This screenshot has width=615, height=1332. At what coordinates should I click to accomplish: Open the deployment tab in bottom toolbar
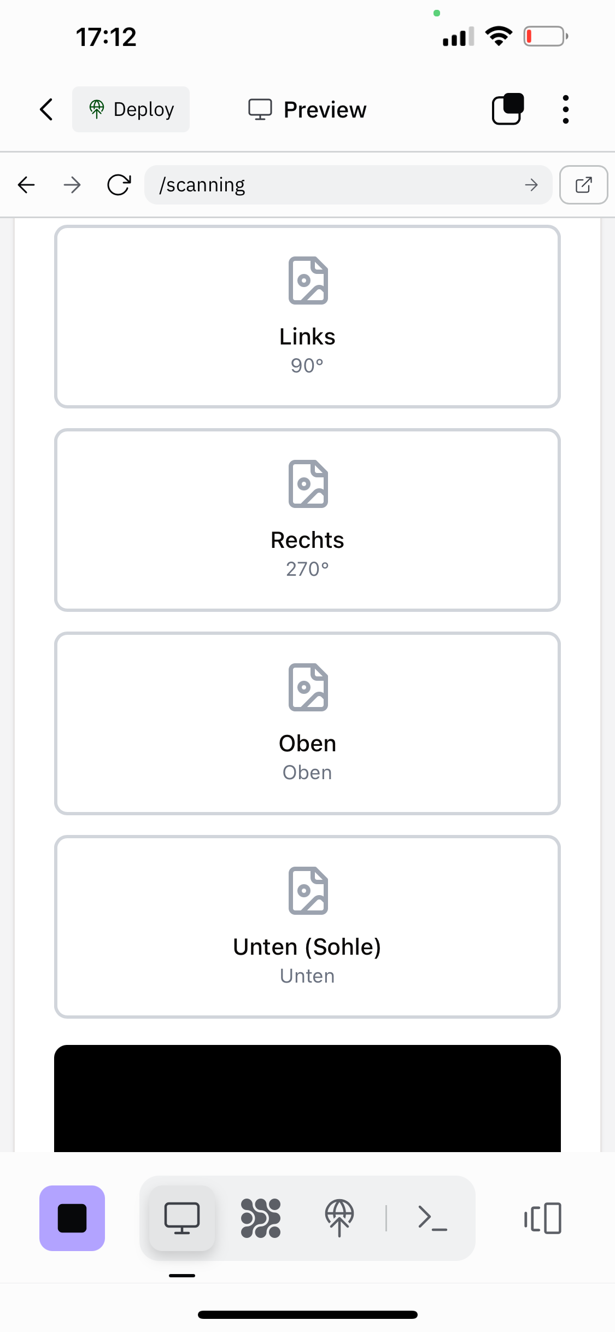pos(339,1218)
